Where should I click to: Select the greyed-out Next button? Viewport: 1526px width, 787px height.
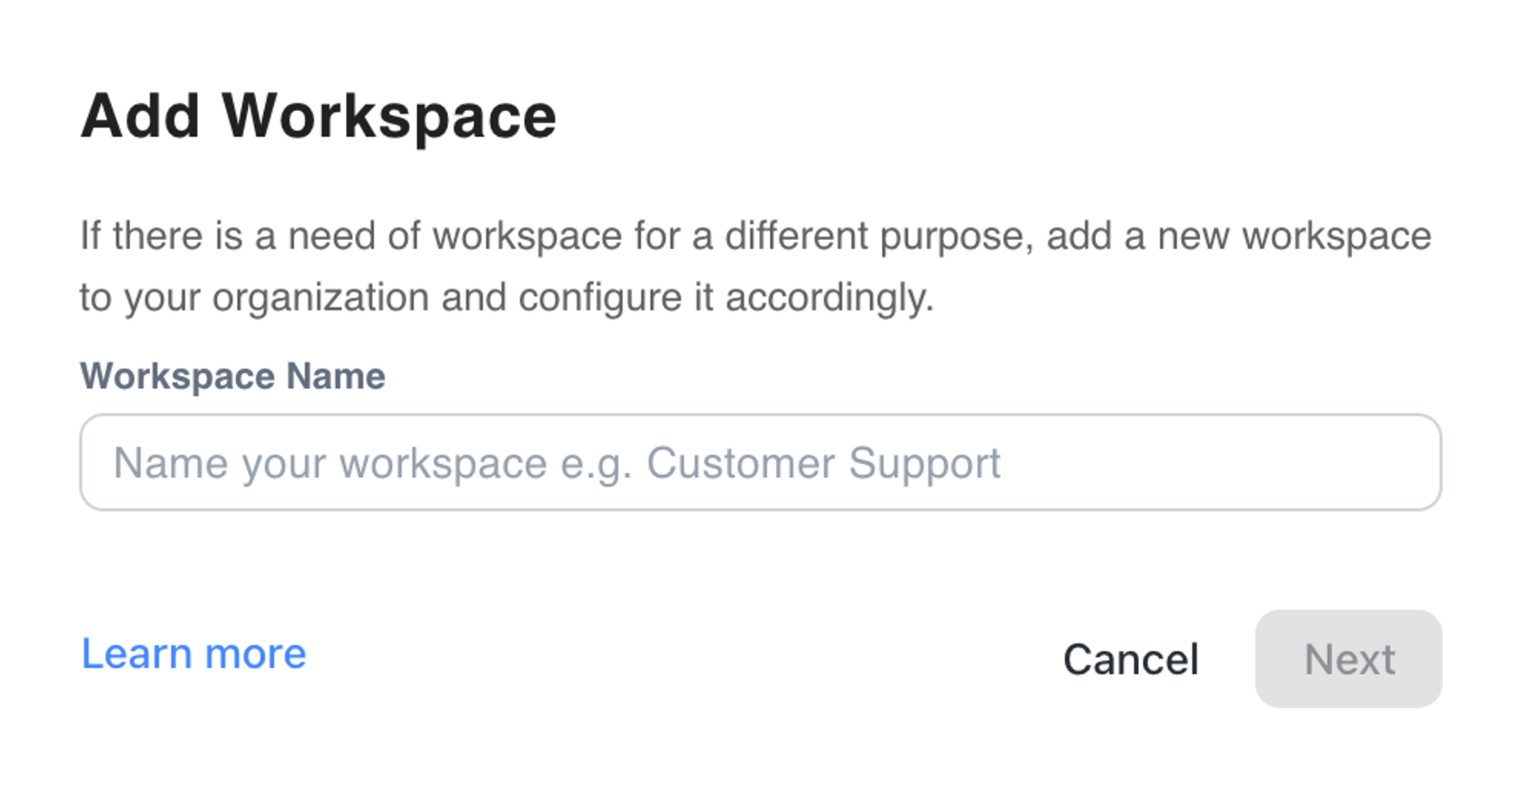coord(1348,659)
